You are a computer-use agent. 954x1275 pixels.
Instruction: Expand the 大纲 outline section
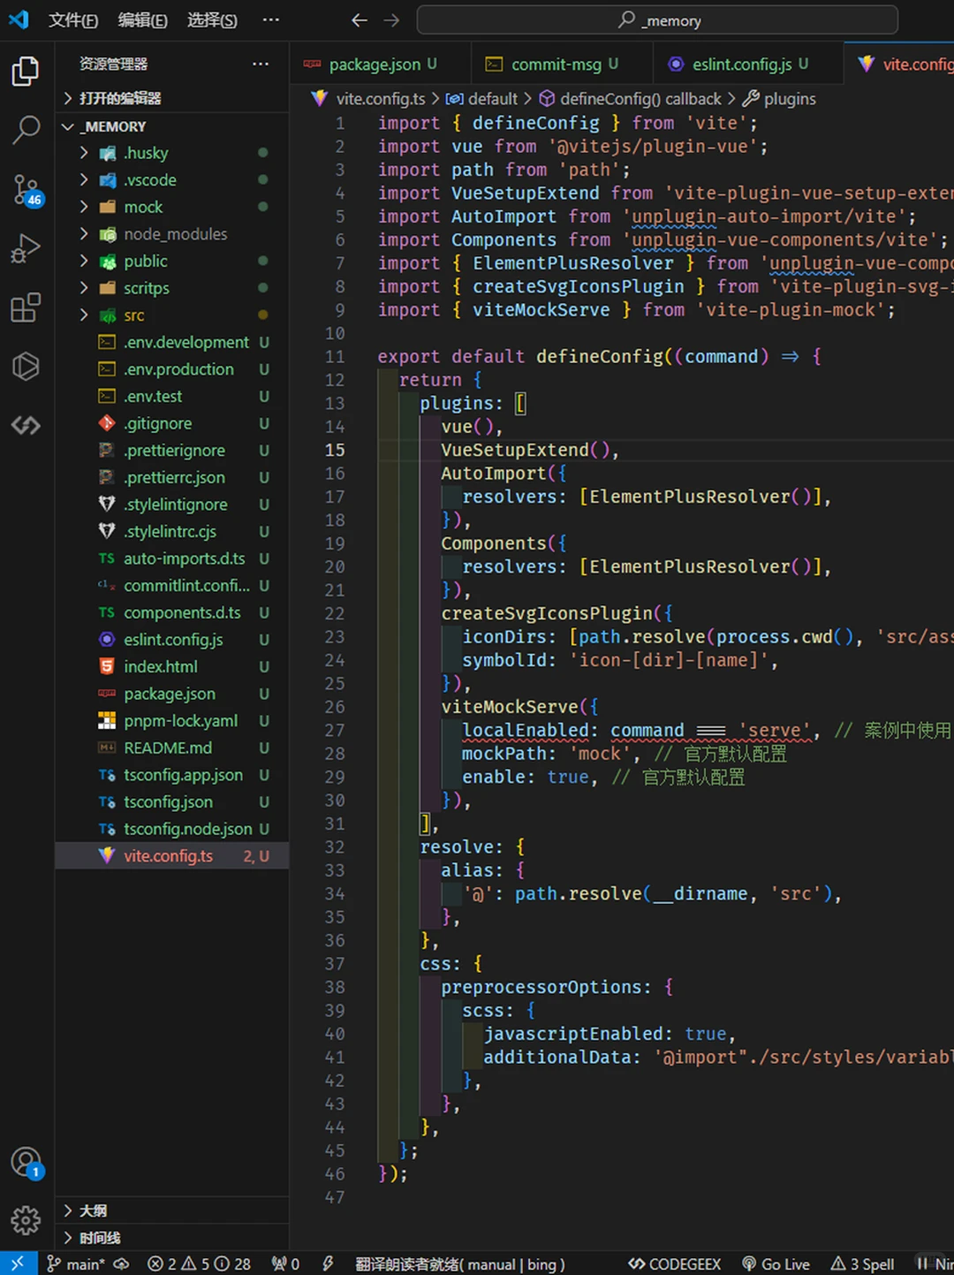tap(172, 1210)
